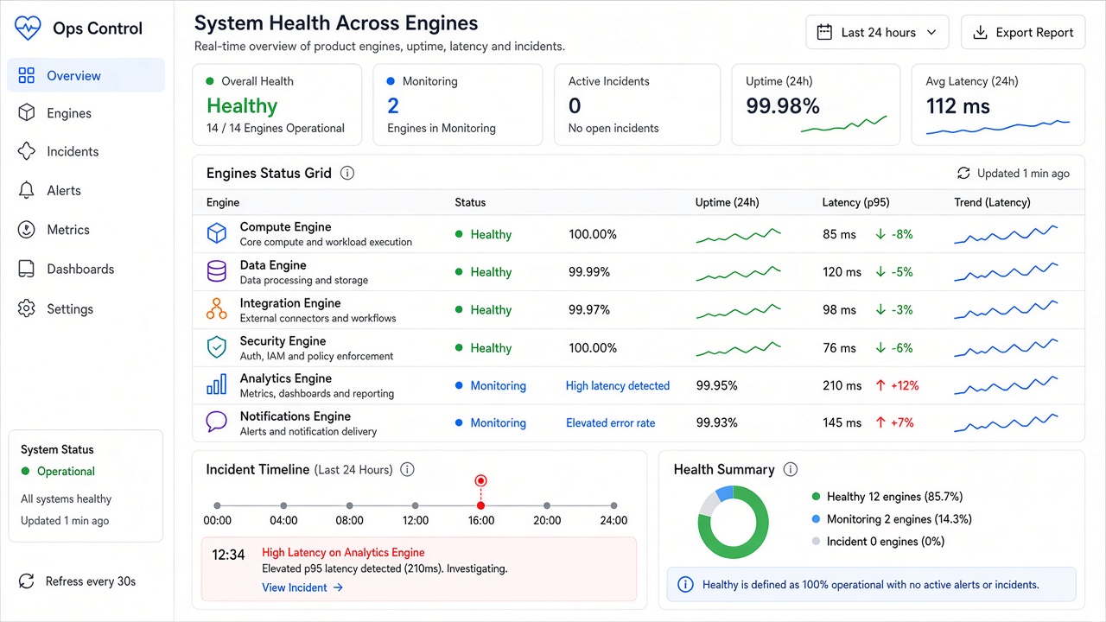Click 'Elevated error rate' status note
This screenshot has width=1106, height=622.
point(611,422)
